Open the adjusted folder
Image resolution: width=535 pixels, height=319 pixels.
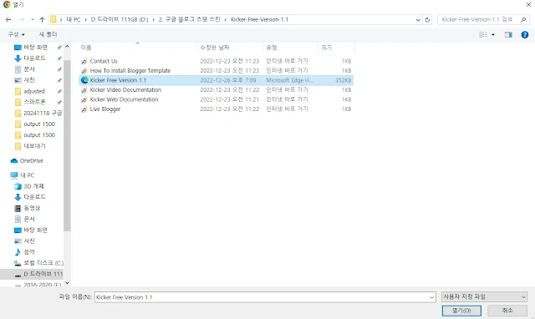click(x=33, y=91)
